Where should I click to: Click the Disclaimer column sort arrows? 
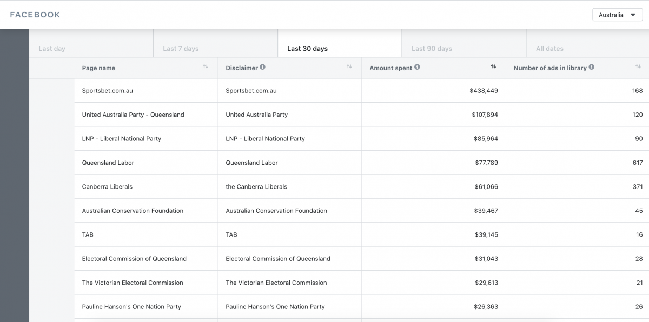[x=349, y=66]
